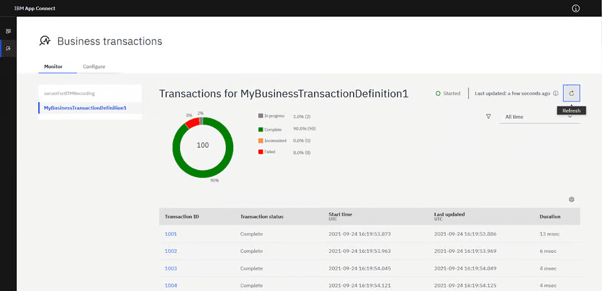Screen dimensions: 602x291
Task: Click the info icon beside Last updated
Action: 556,93
